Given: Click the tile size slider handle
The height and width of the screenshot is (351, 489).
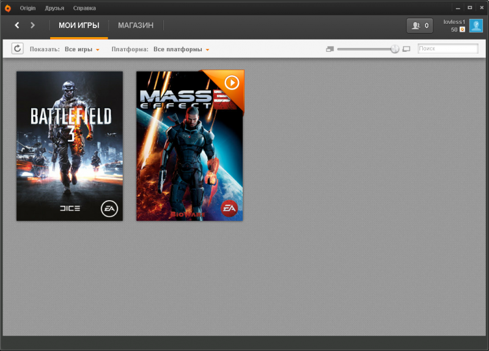Looking at the screenshot, I should click(395, 49).
